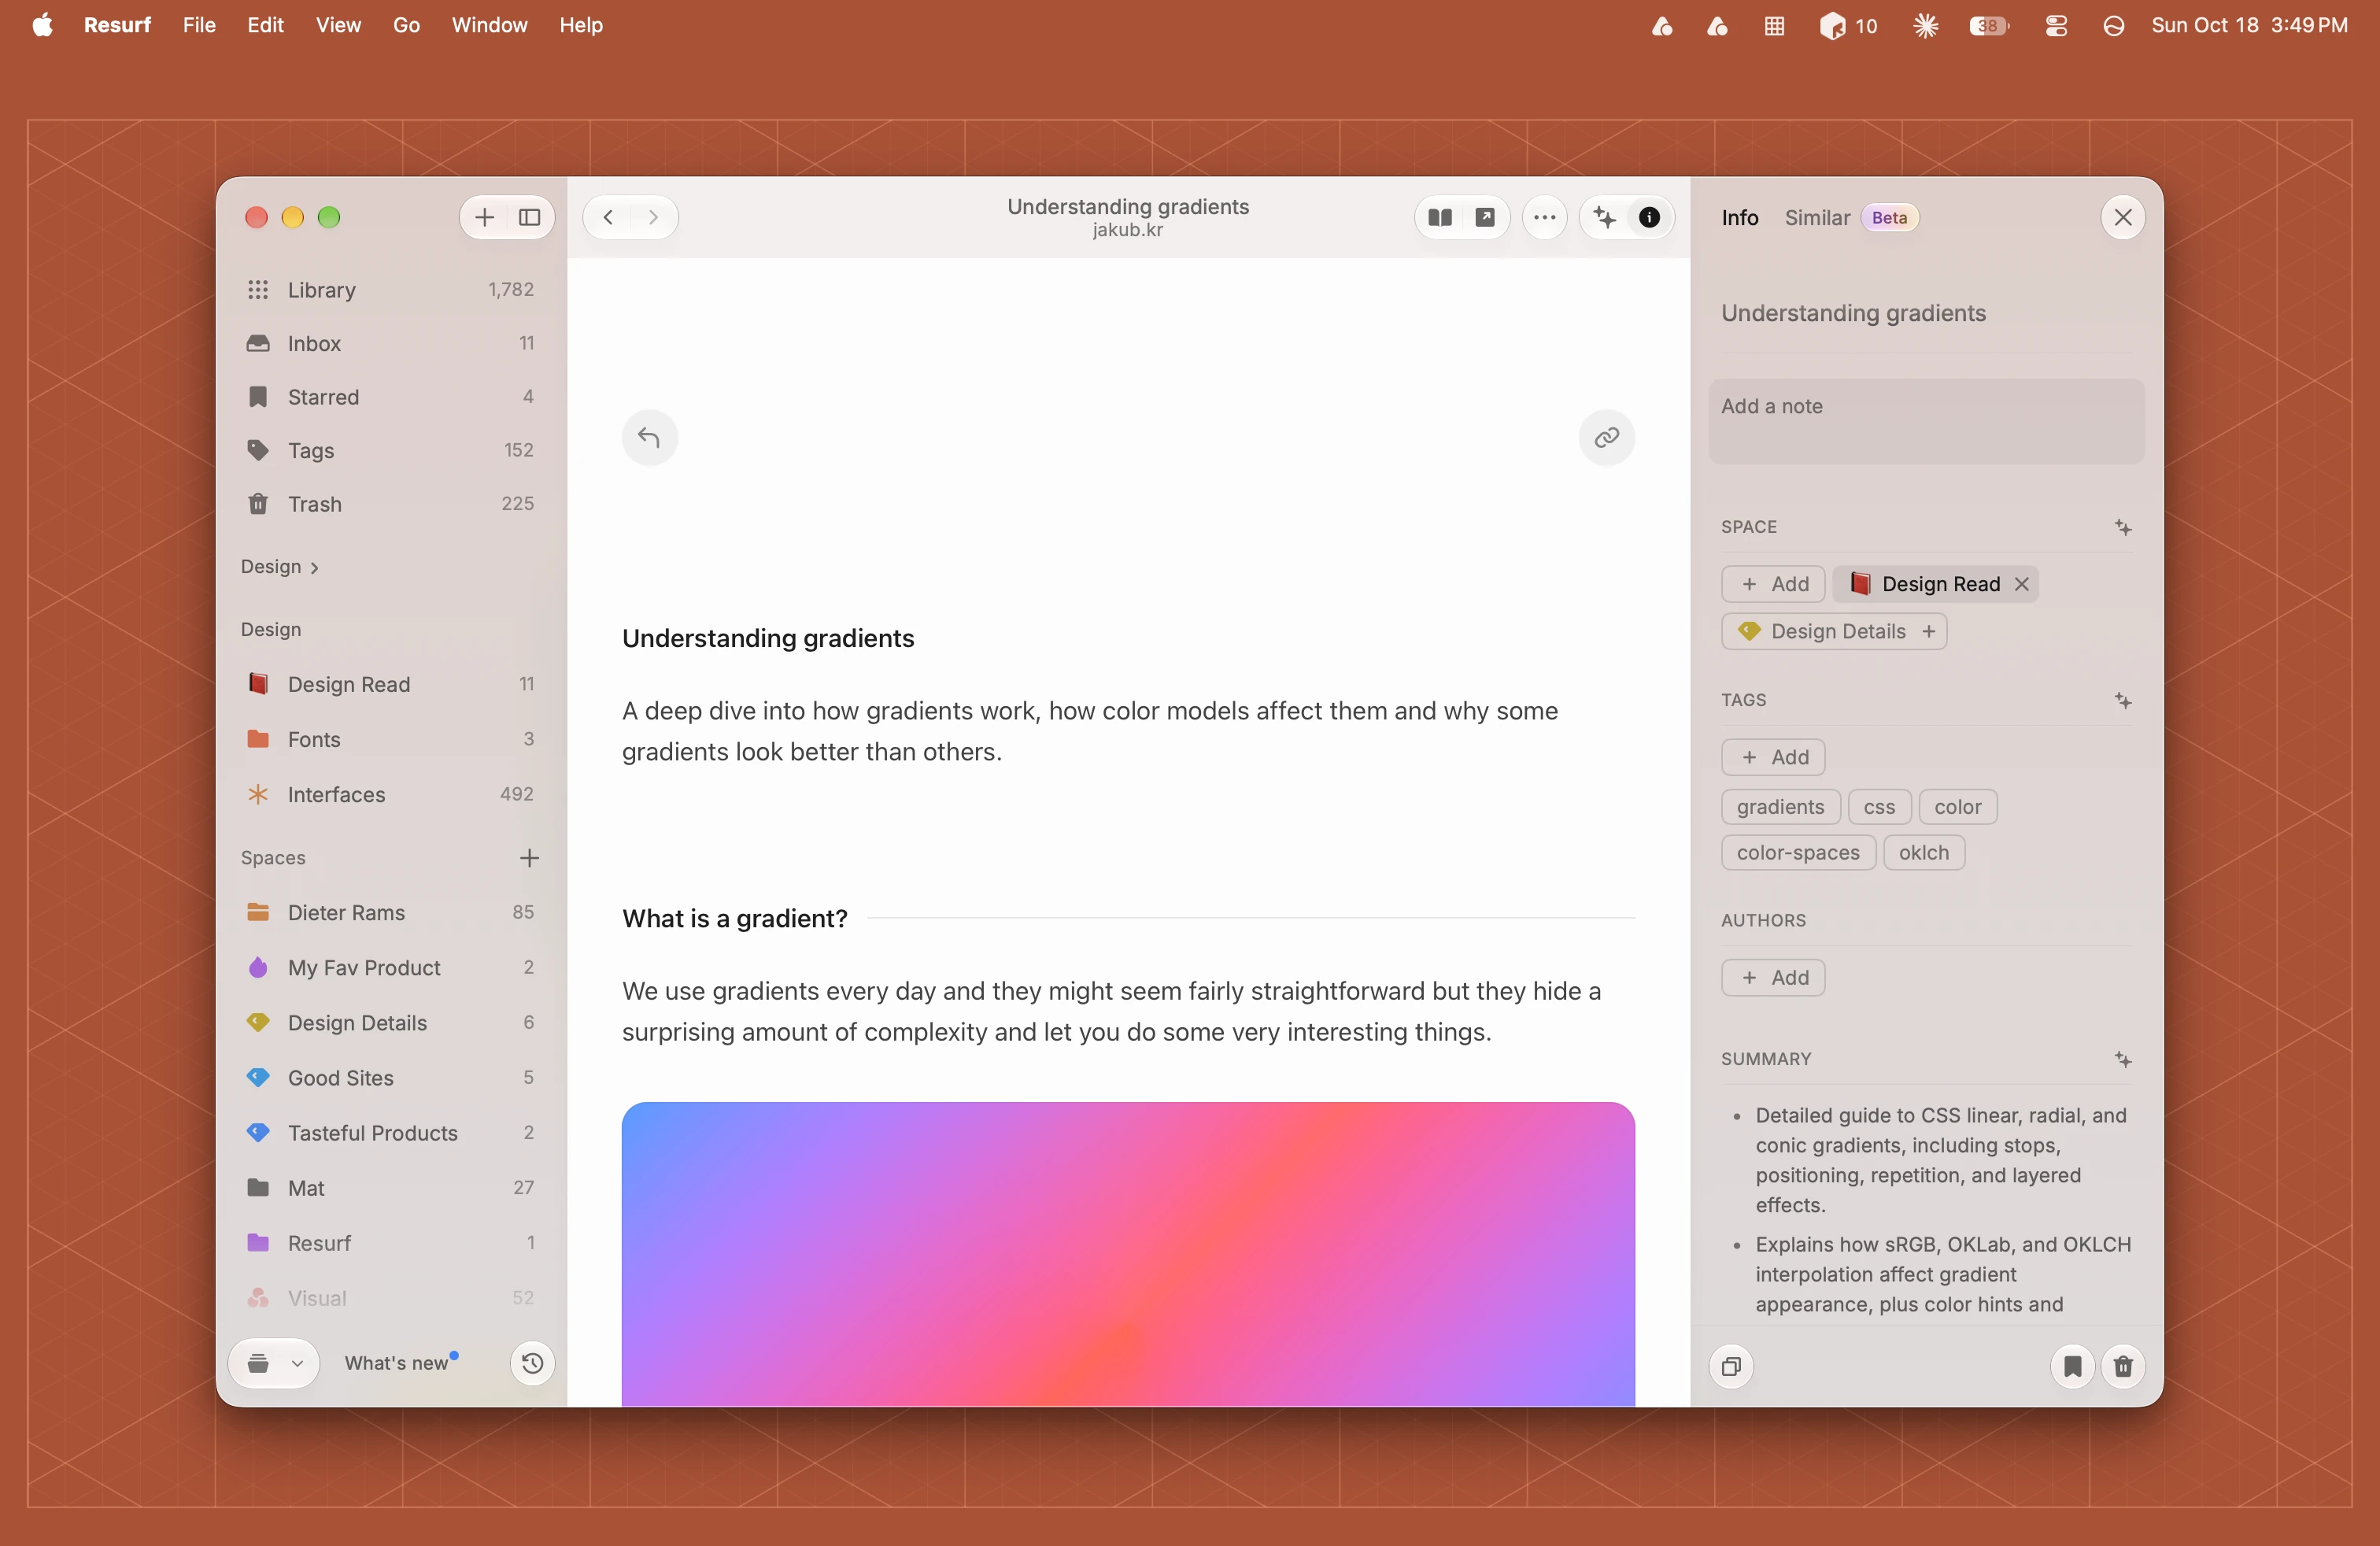Expand the Design section chevron
Image resolution: width=2380 pixels, height=1546 pixels.
[314, 567]
